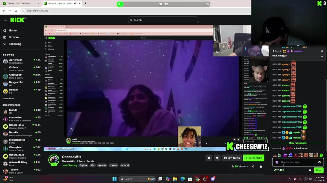Open OBS Studio from taskbar

point(205,179)
